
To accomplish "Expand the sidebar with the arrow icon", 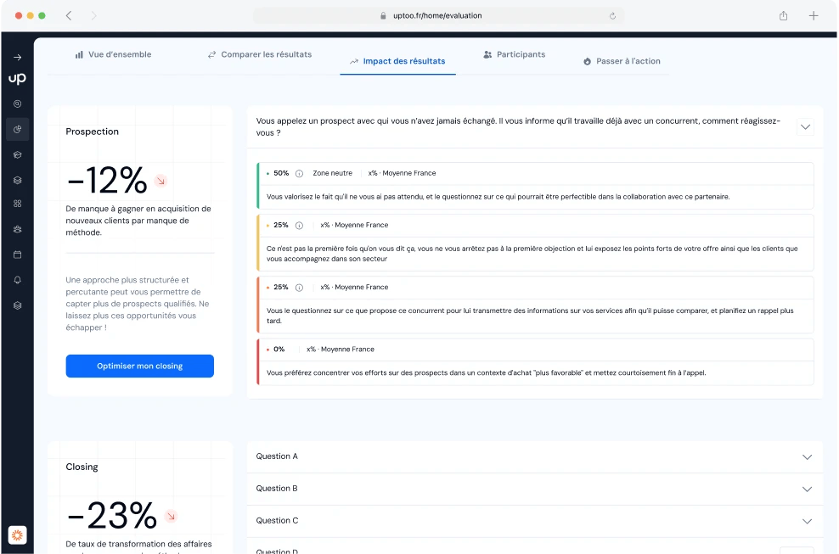I will coord(17,57).
